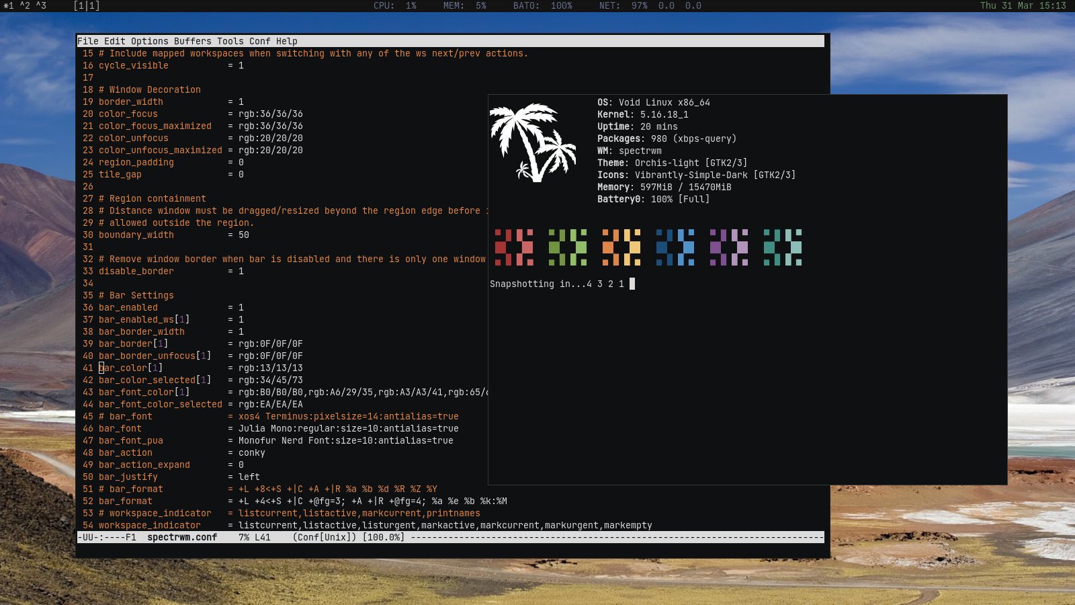The image size is (1075, 605).
Task: Open the Help menu in Emacs
Action: pyautogui.click(x=287, y=41)
